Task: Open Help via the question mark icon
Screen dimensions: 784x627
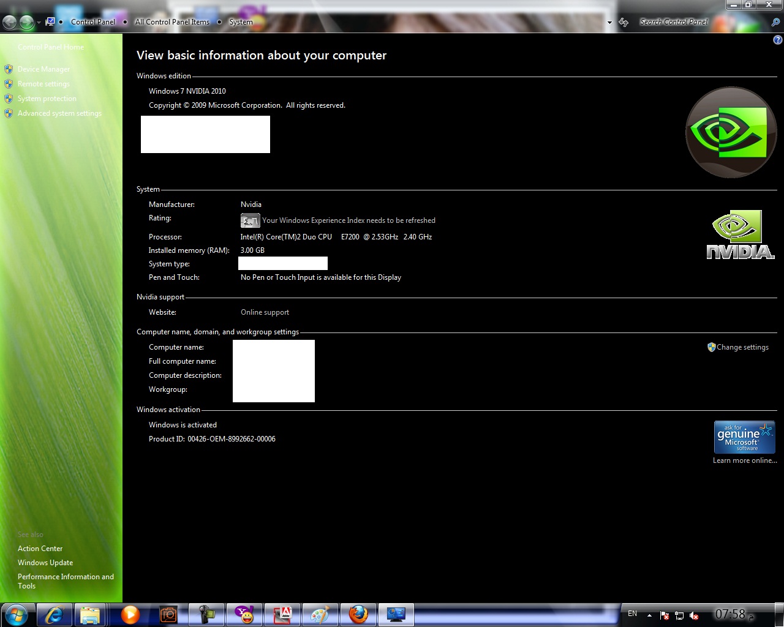Action: click(x=778, y=40)
